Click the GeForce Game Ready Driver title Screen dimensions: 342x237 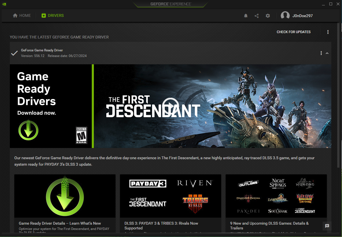(x=42, y=50)
